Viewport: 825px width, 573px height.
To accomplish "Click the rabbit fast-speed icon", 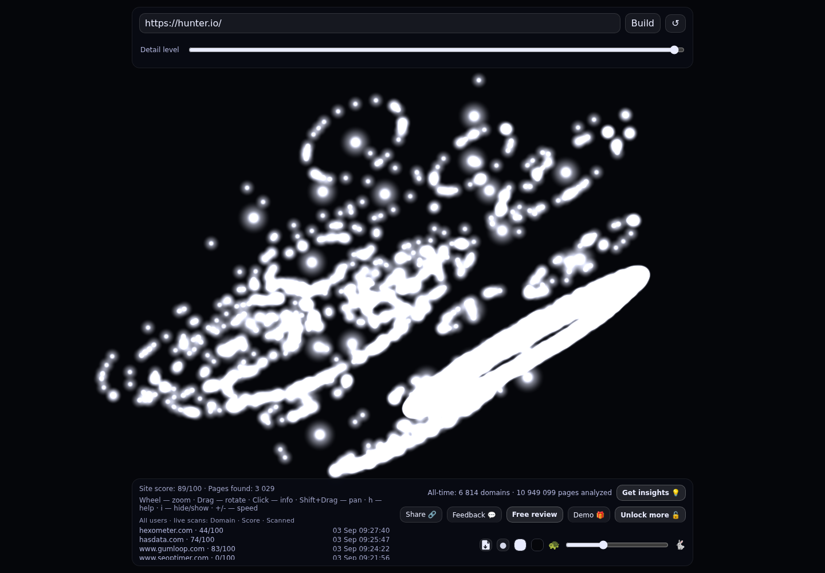I will coord(680,545).
